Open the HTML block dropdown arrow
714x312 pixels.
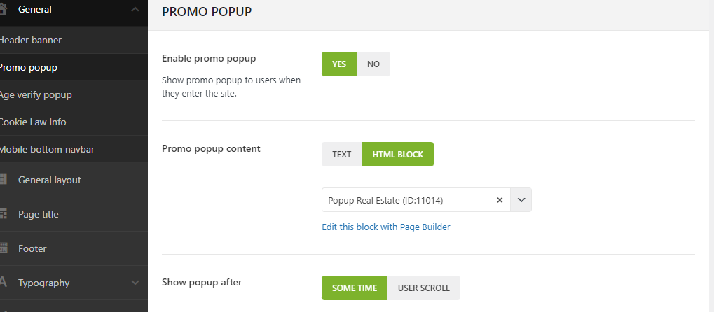point(521,200)
